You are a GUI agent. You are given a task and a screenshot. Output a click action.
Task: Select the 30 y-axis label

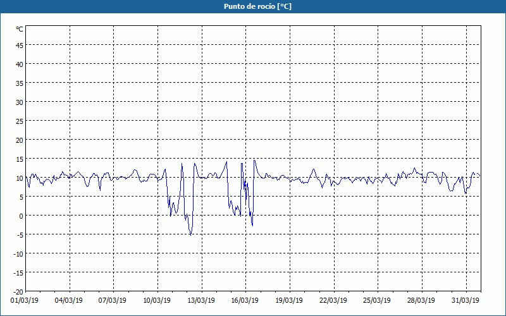click(x=20, y=102)
